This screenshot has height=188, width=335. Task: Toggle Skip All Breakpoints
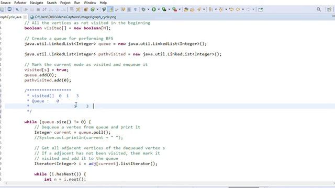point(17,9)
